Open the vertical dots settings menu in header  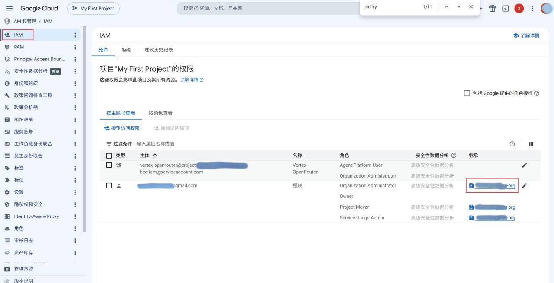click(x=533, y=8)
